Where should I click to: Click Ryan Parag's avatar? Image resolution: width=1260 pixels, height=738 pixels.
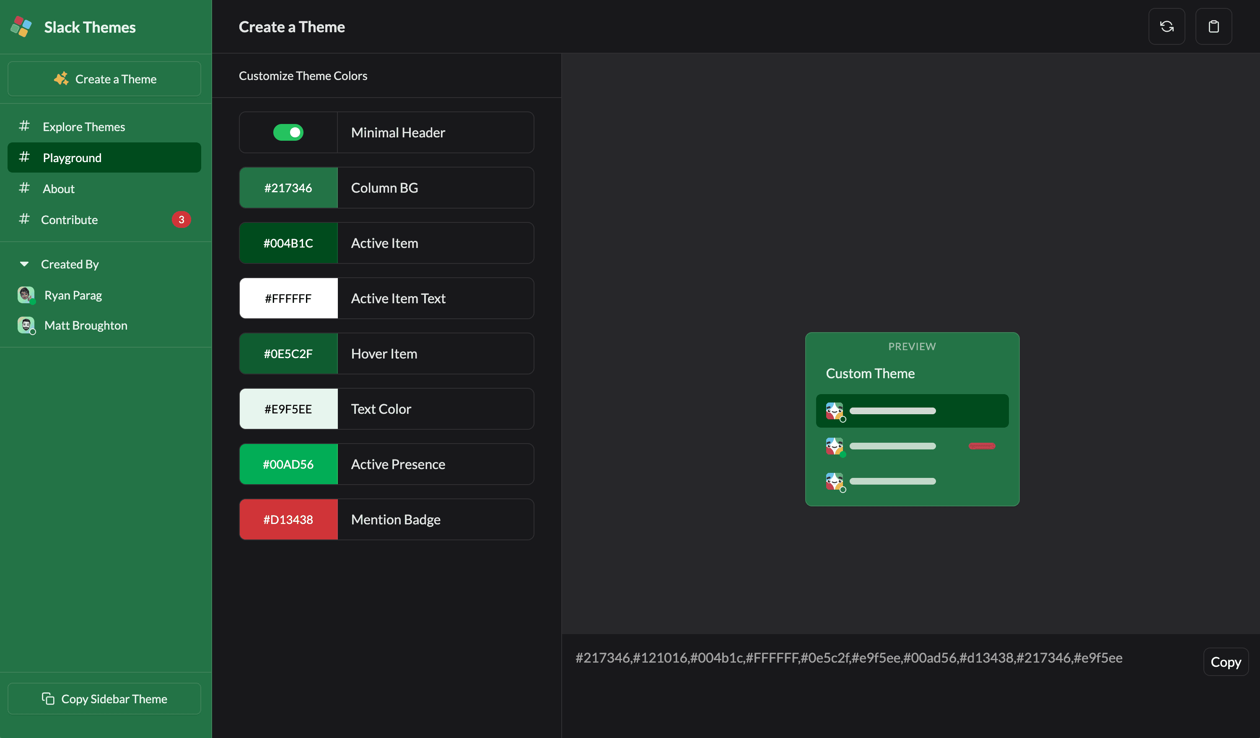click(26, 295)
